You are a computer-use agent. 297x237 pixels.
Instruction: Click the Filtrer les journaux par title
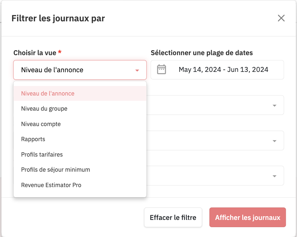click(58, 18)
